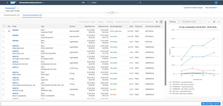Click Geplande start column header
Image resolution: width=223 pixels, height=106 pixels.
pos(89,26)
